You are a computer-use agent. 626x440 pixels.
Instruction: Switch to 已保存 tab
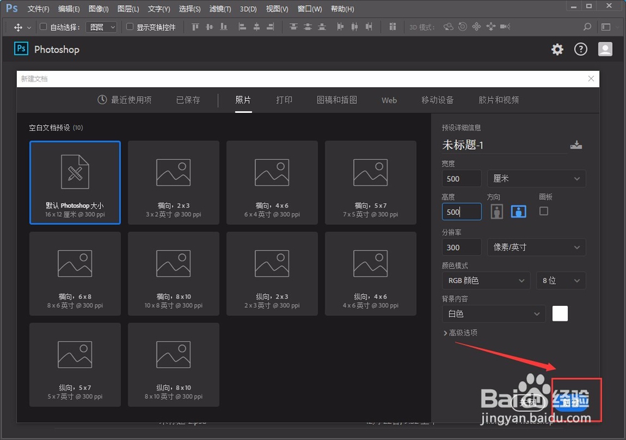[x=188, y=100]
